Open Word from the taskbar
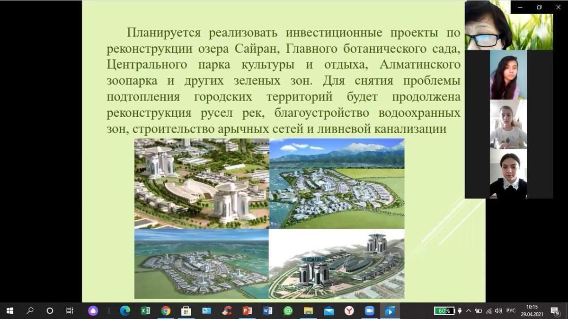Screen dimensions: 568x319 [x=267, y=310]
